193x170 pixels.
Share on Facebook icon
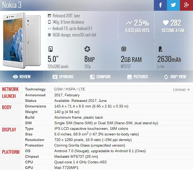tap(160, 5)
